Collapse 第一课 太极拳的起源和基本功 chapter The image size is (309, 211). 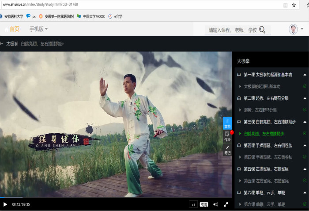tap(305, 75)
